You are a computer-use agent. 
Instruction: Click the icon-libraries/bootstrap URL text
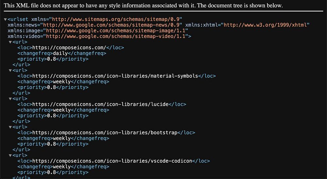coord(105,133)
